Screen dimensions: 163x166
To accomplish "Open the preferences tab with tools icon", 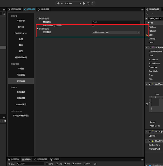I will 44,9.
